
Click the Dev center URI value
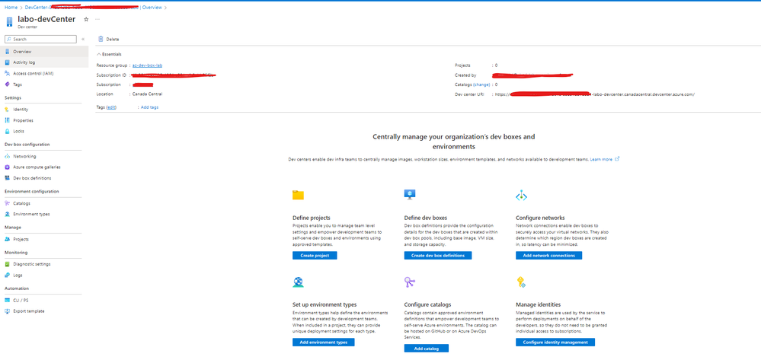pyautogui.click(x=595, y=94)
